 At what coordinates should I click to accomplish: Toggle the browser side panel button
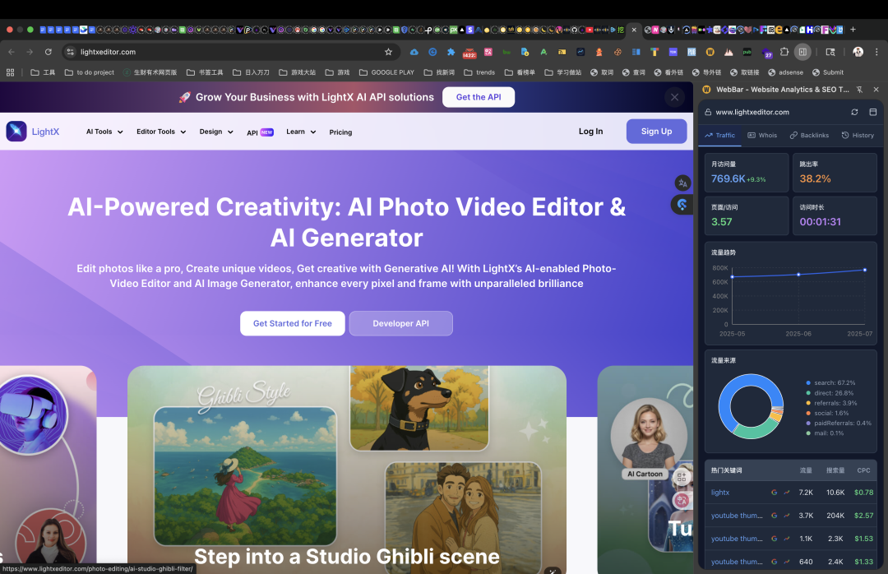[802, 52]
